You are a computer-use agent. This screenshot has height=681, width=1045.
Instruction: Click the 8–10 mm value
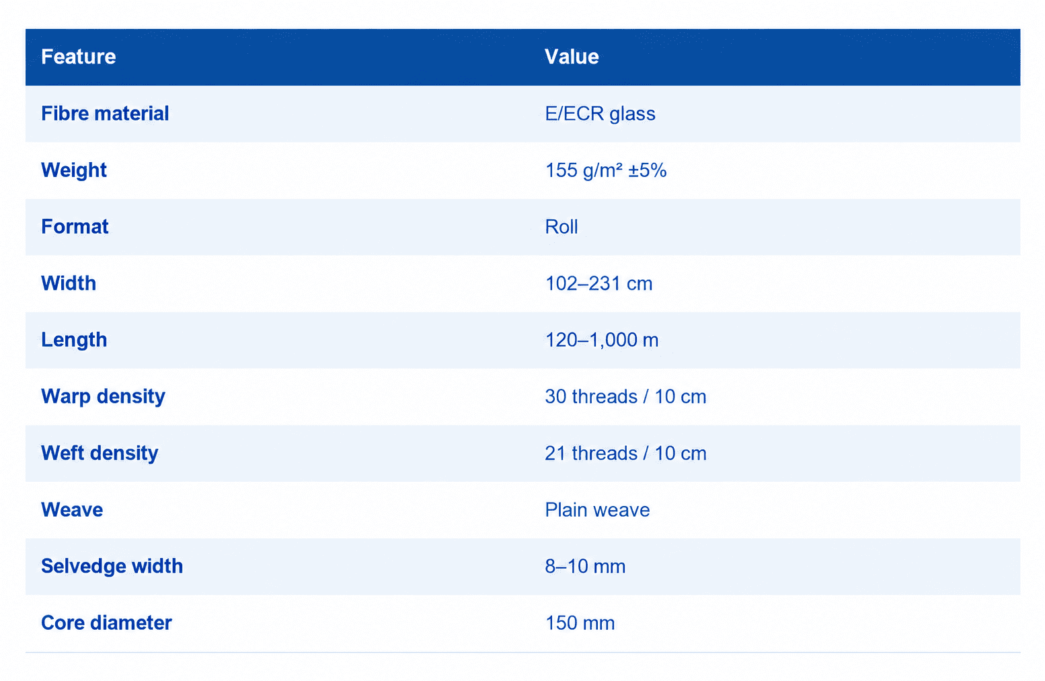click(x=585, y=566)
